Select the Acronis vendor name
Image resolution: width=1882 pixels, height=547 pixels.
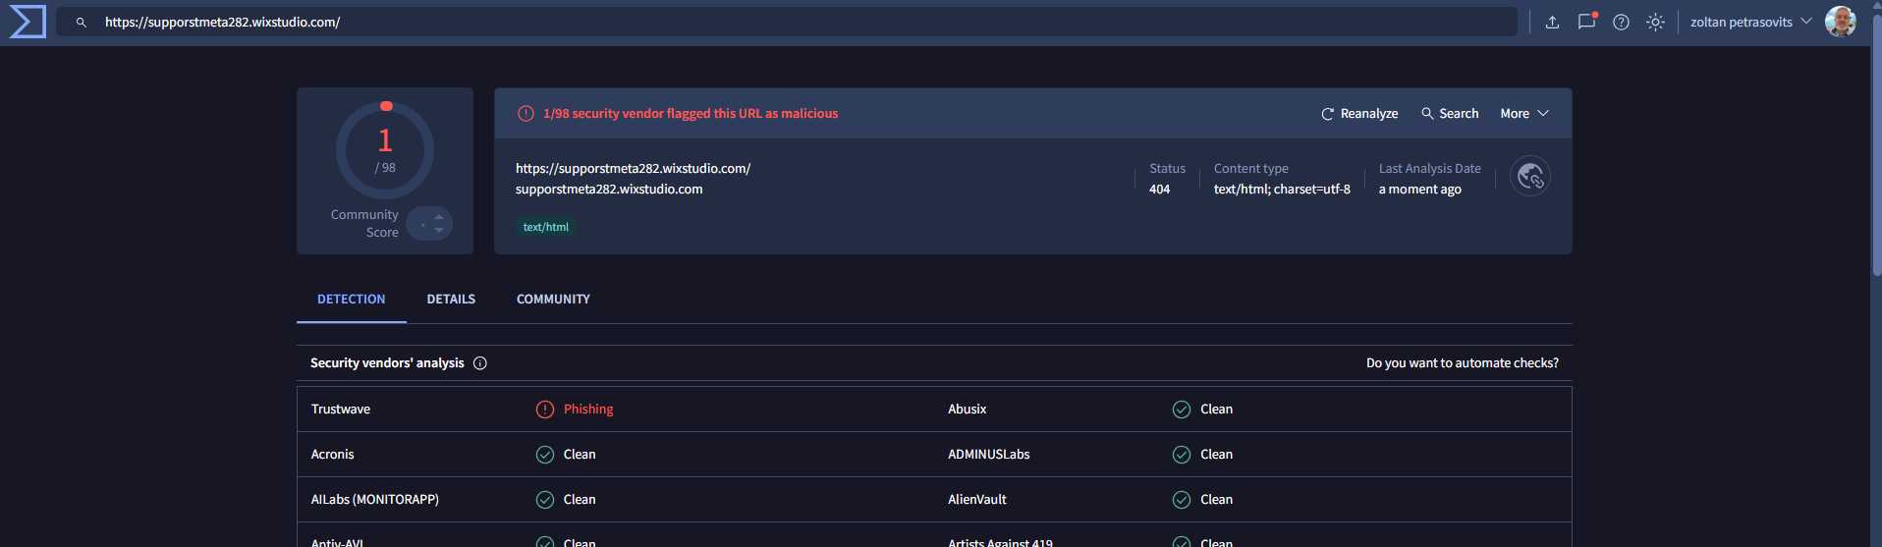click(x=332, y=455)
